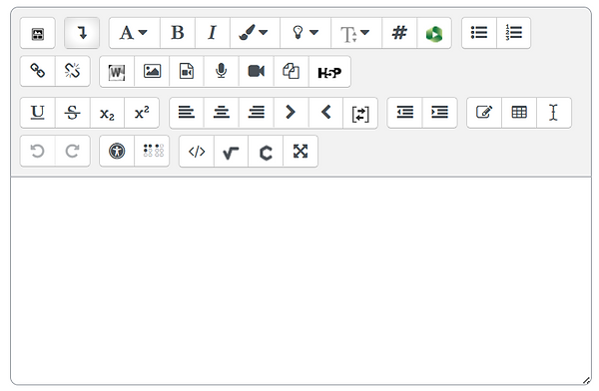Toggle underline formatting
599x391 pixels.
[x=38, y=113]
